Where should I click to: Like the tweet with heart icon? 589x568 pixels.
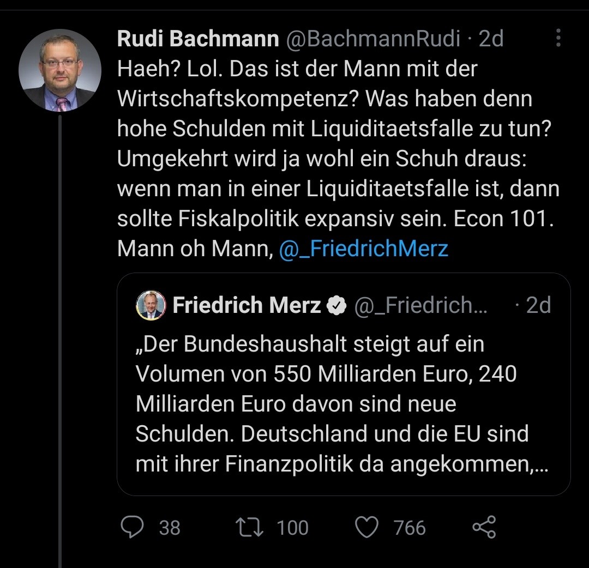[x=366, y=527]
